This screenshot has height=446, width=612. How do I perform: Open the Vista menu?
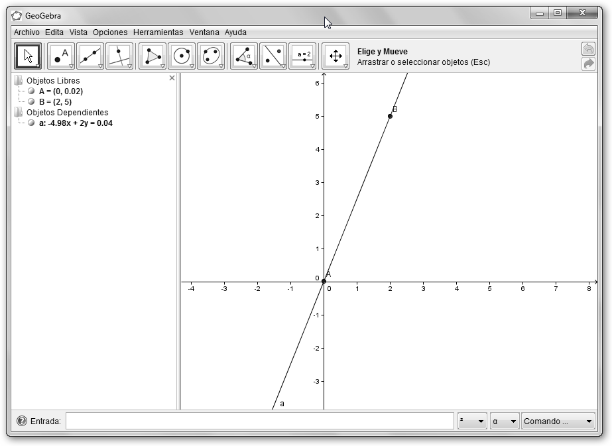coord(78,32)
